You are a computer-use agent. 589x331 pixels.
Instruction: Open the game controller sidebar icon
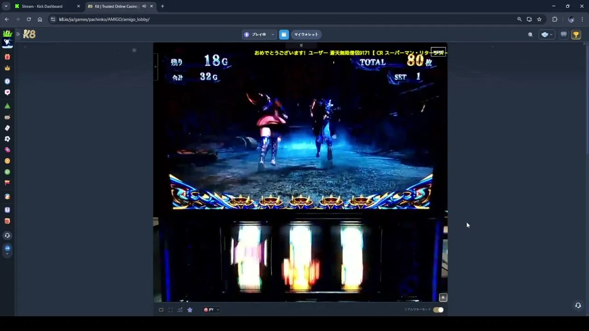click(7, 117)
